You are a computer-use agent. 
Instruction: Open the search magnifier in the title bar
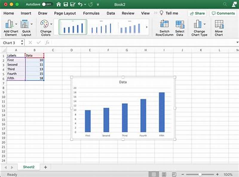tap(225, 4)
